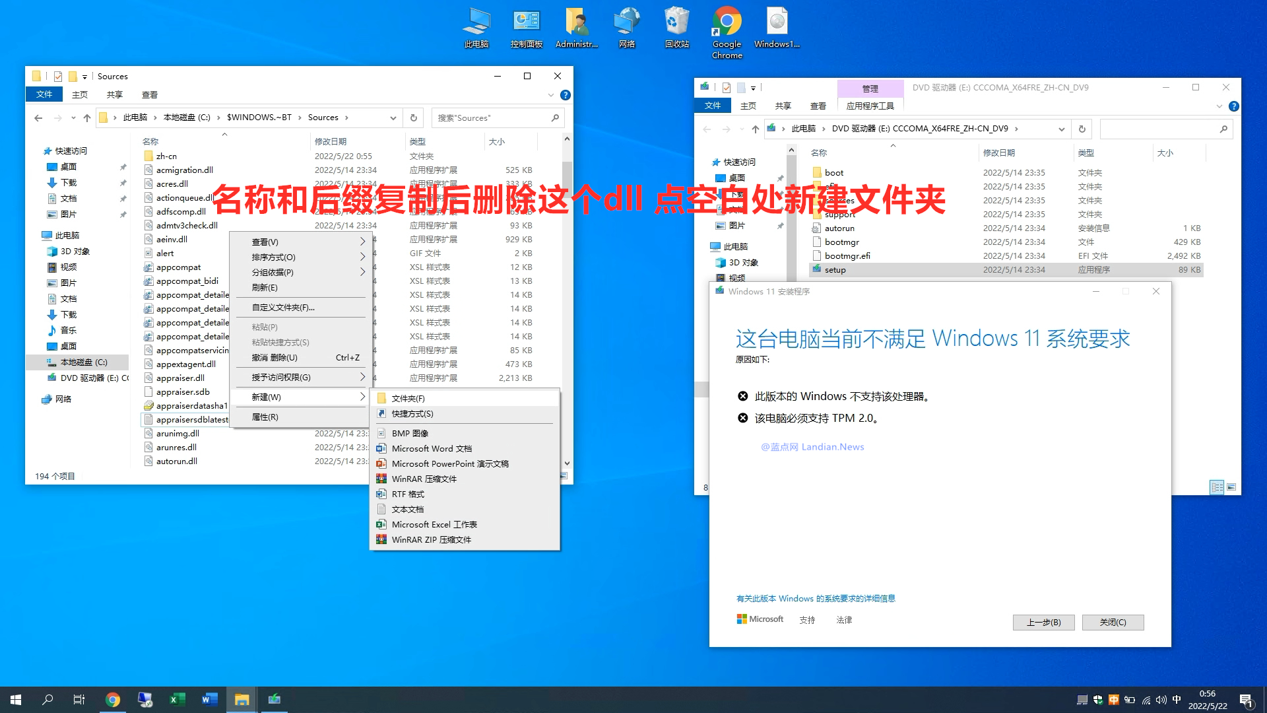Screen dimensions: 1267x713
Task: Open the address bar dropdown in the Sources window
Action: pos(393,118)
